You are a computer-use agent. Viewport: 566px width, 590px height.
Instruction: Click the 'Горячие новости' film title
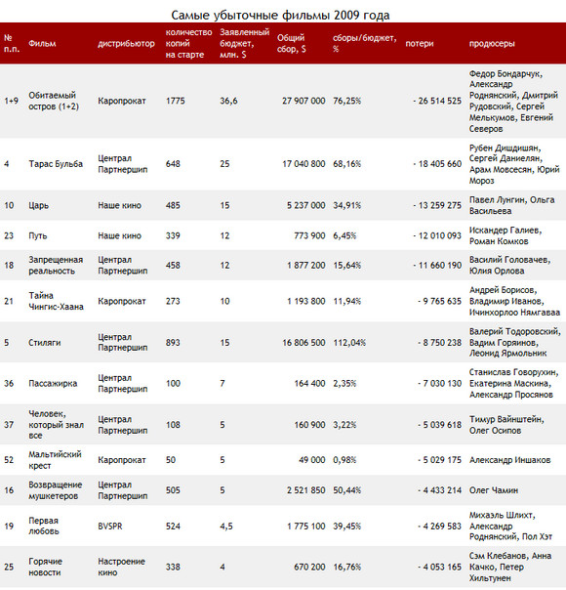(x=46, y=568)
